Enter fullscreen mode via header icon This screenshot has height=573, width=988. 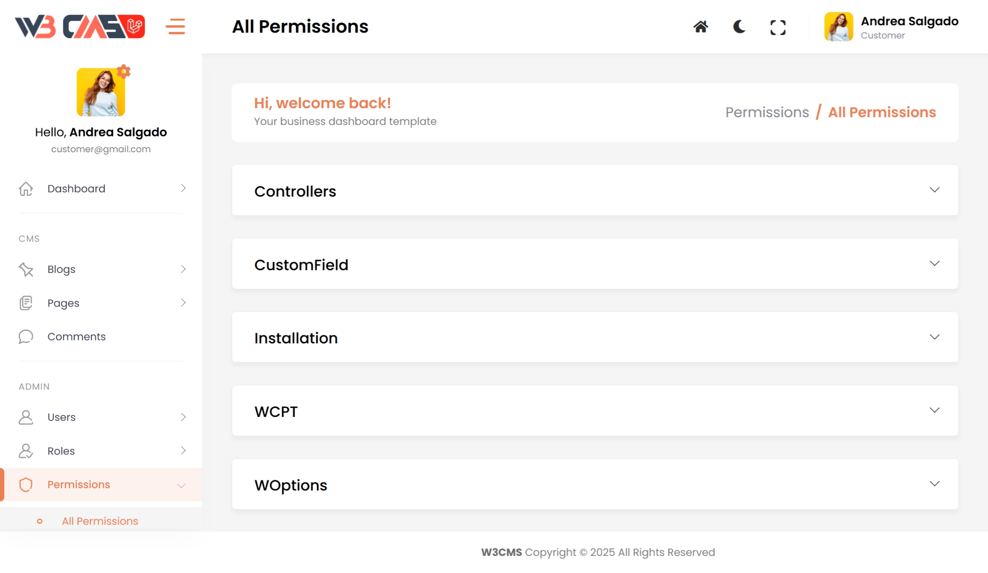pos(778,27)
